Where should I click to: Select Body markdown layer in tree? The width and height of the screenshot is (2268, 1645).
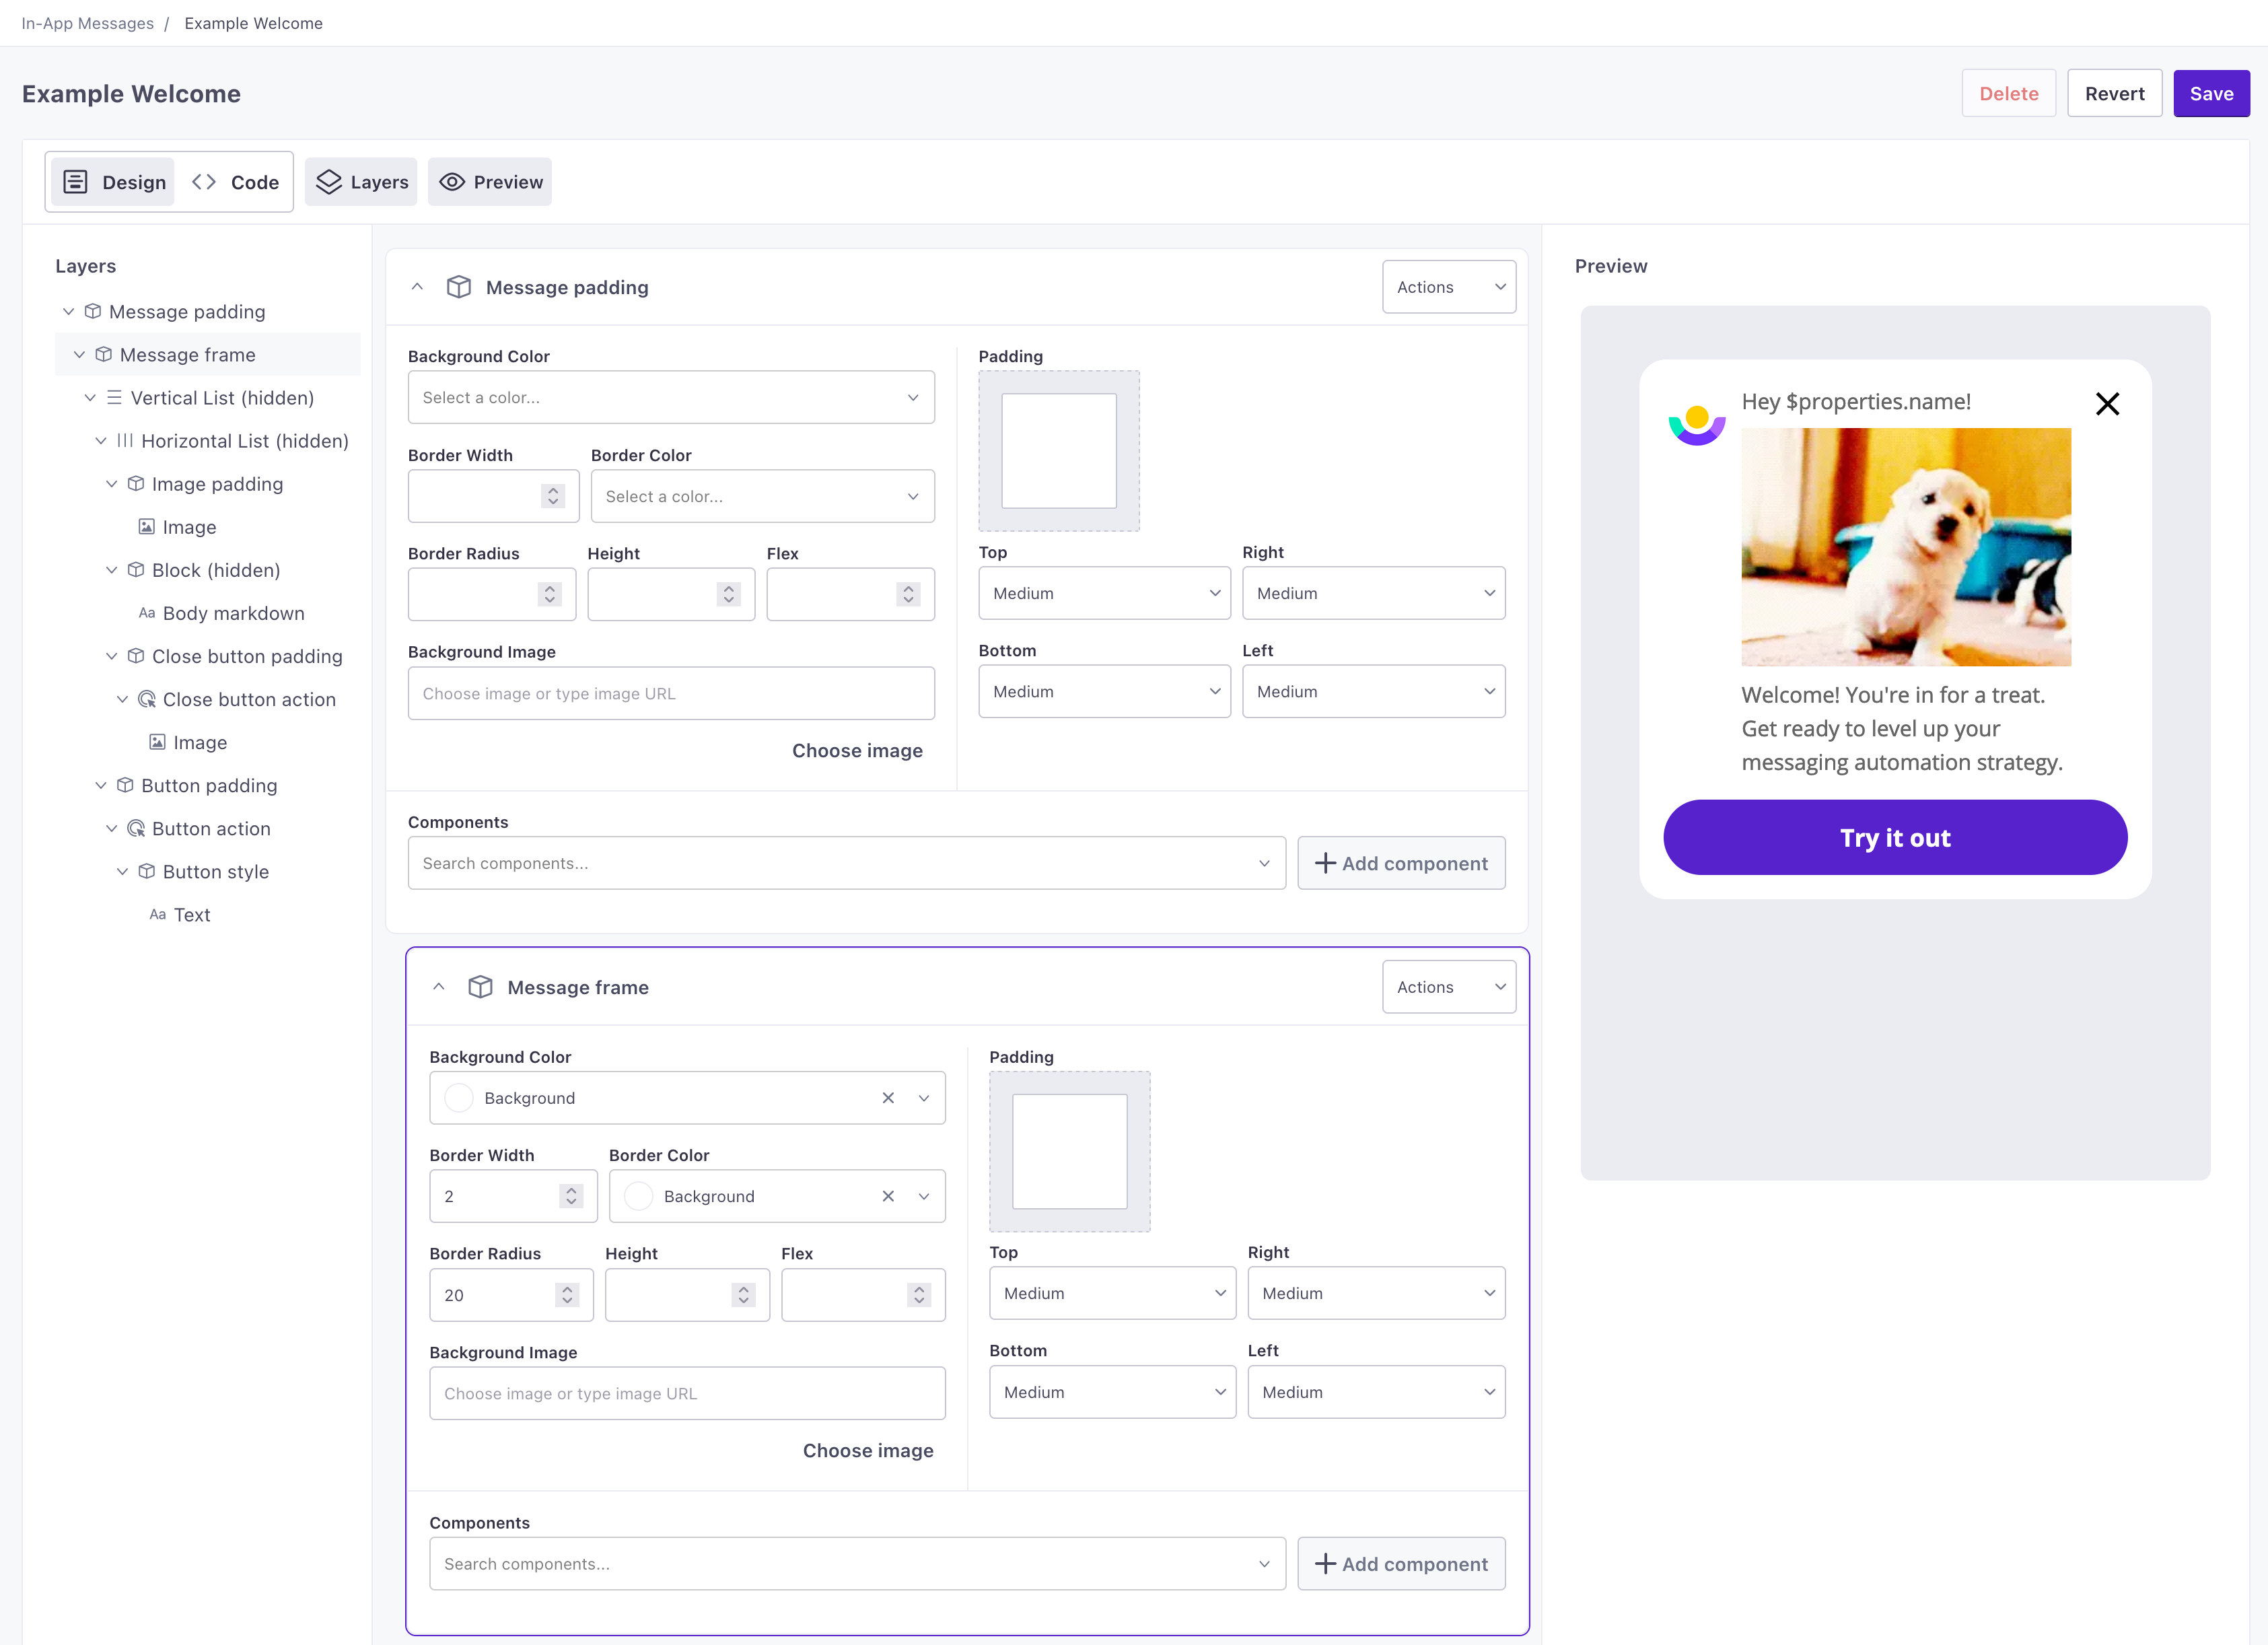tap(233, 613)
